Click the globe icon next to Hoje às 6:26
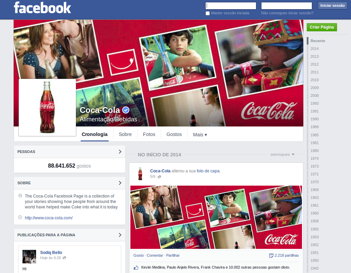The image size is (351, 273). click(64, 258)
